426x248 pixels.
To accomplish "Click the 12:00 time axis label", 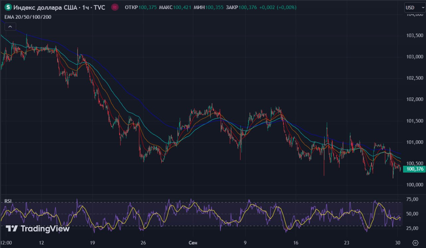I will pyautogui.click(x=6, y=243).
